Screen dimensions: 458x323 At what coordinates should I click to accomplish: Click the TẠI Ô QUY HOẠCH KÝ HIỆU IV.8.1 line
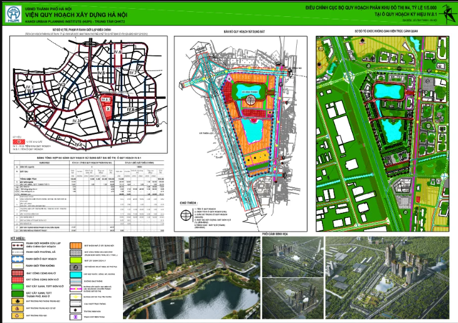pyautogui.click(x=406, y=14)
